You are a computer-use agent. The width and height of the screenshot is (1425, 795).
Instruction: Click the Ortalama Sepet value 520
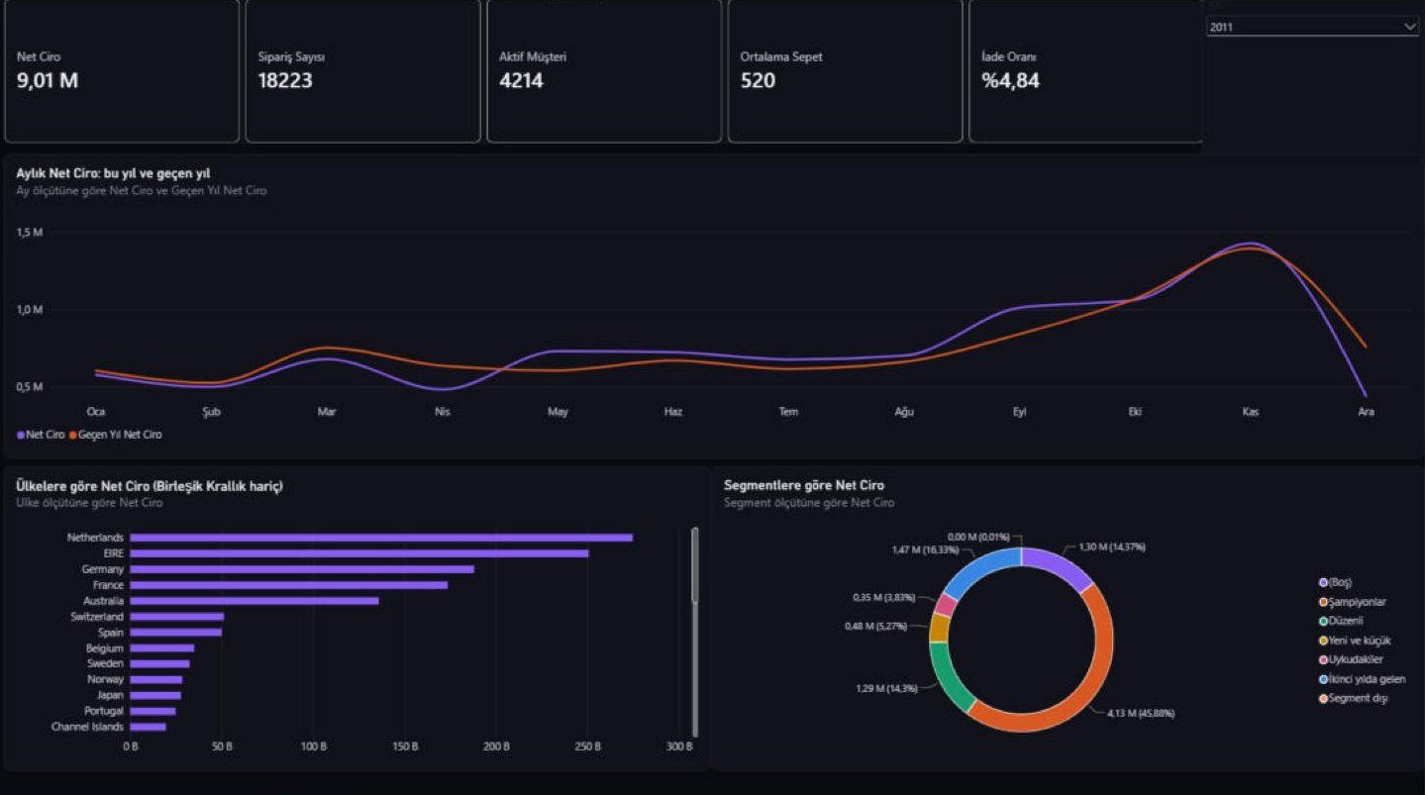(758, 81)
